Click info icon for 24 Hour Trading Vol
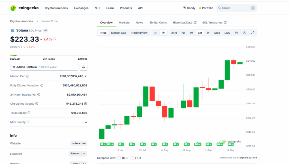 pos(39,95)
